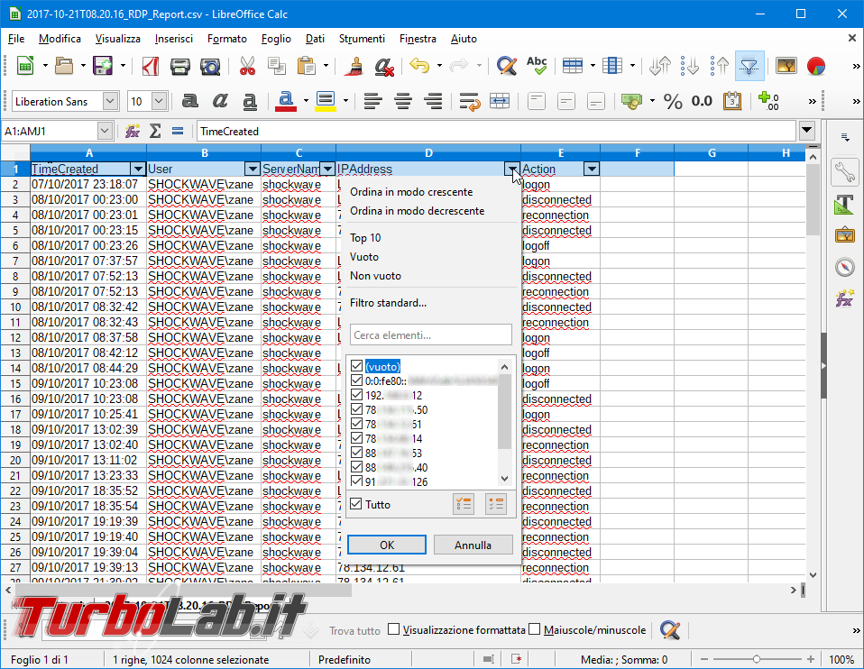The height and width of the screenshot is (669, 864).
Task: Uncheck the 78 address ending .50
Action: [356, 409]
